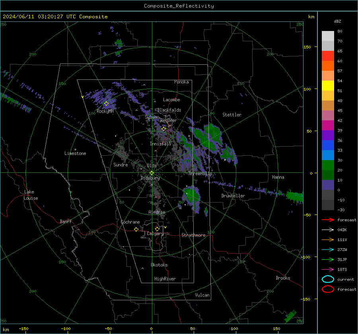
Task: Click the yellow radar center diamond near Olds
Action: pos(152,173)
